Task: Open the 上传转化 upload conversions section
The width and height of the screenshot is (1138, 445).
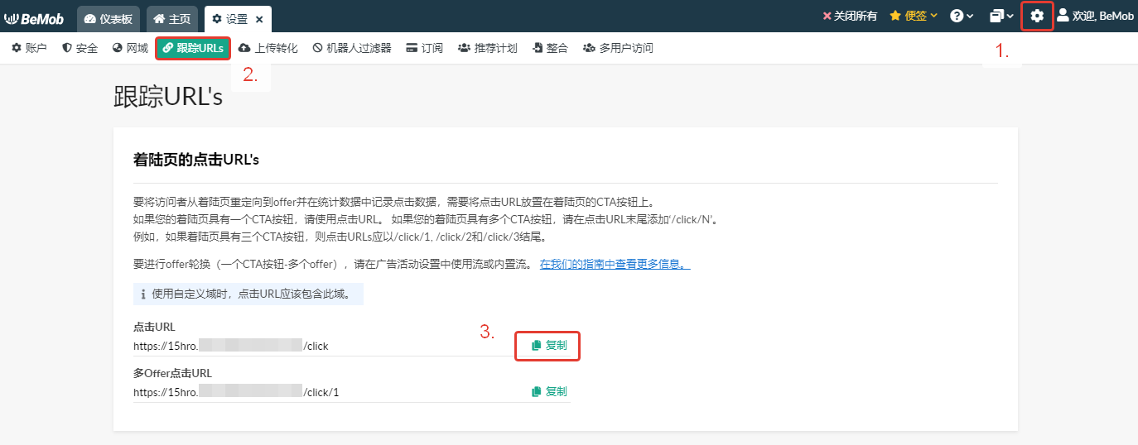Action: click(268, 48)
